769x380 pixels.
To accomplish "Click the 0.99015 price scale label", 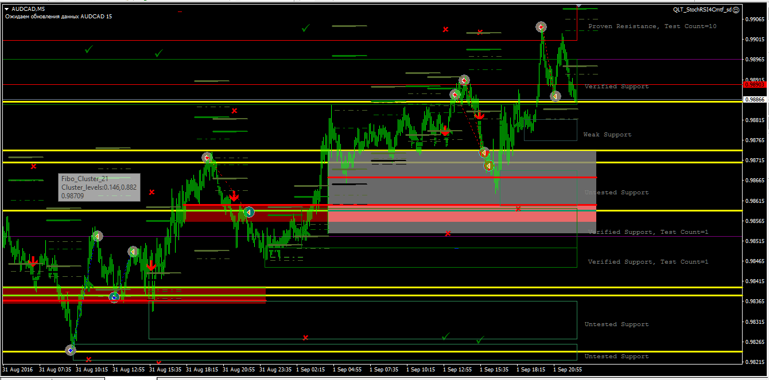I will click(755, 39).
